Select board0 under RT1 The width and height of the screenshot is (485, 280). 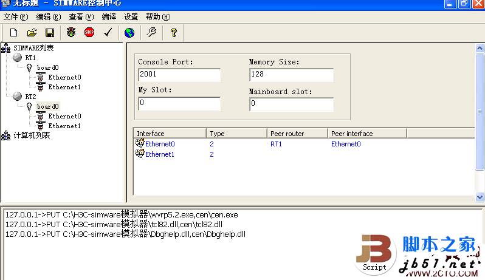pyautogui.click(x=47, y=67)
